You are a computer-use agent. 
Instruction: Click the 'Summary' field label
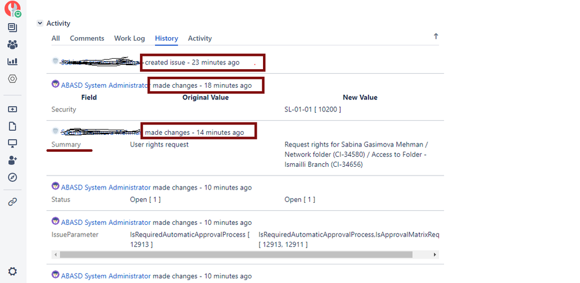(66, 145)
